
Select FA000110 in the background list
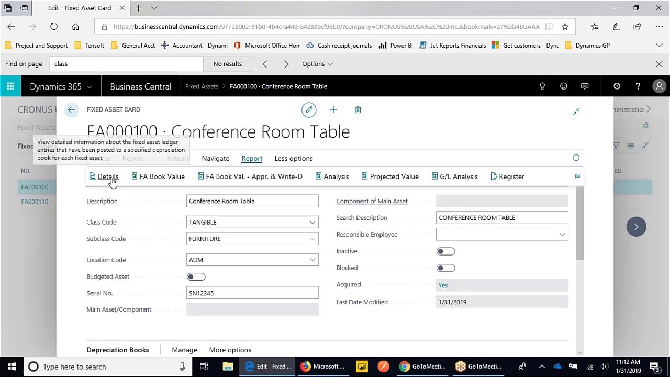click(x=35, y=202)
